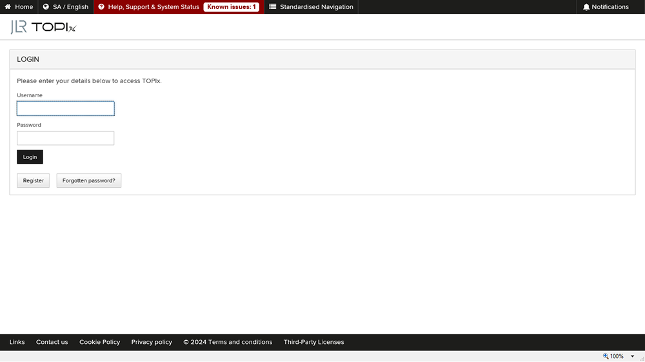The width and height of the screenshot is (645, 362).
Task: Click the Password label
Action: 29,125
